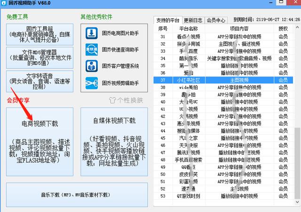301x212 pixels.
Task: Select row 52 速卖通
Action: pyautogui.click(x=223, y=189)
